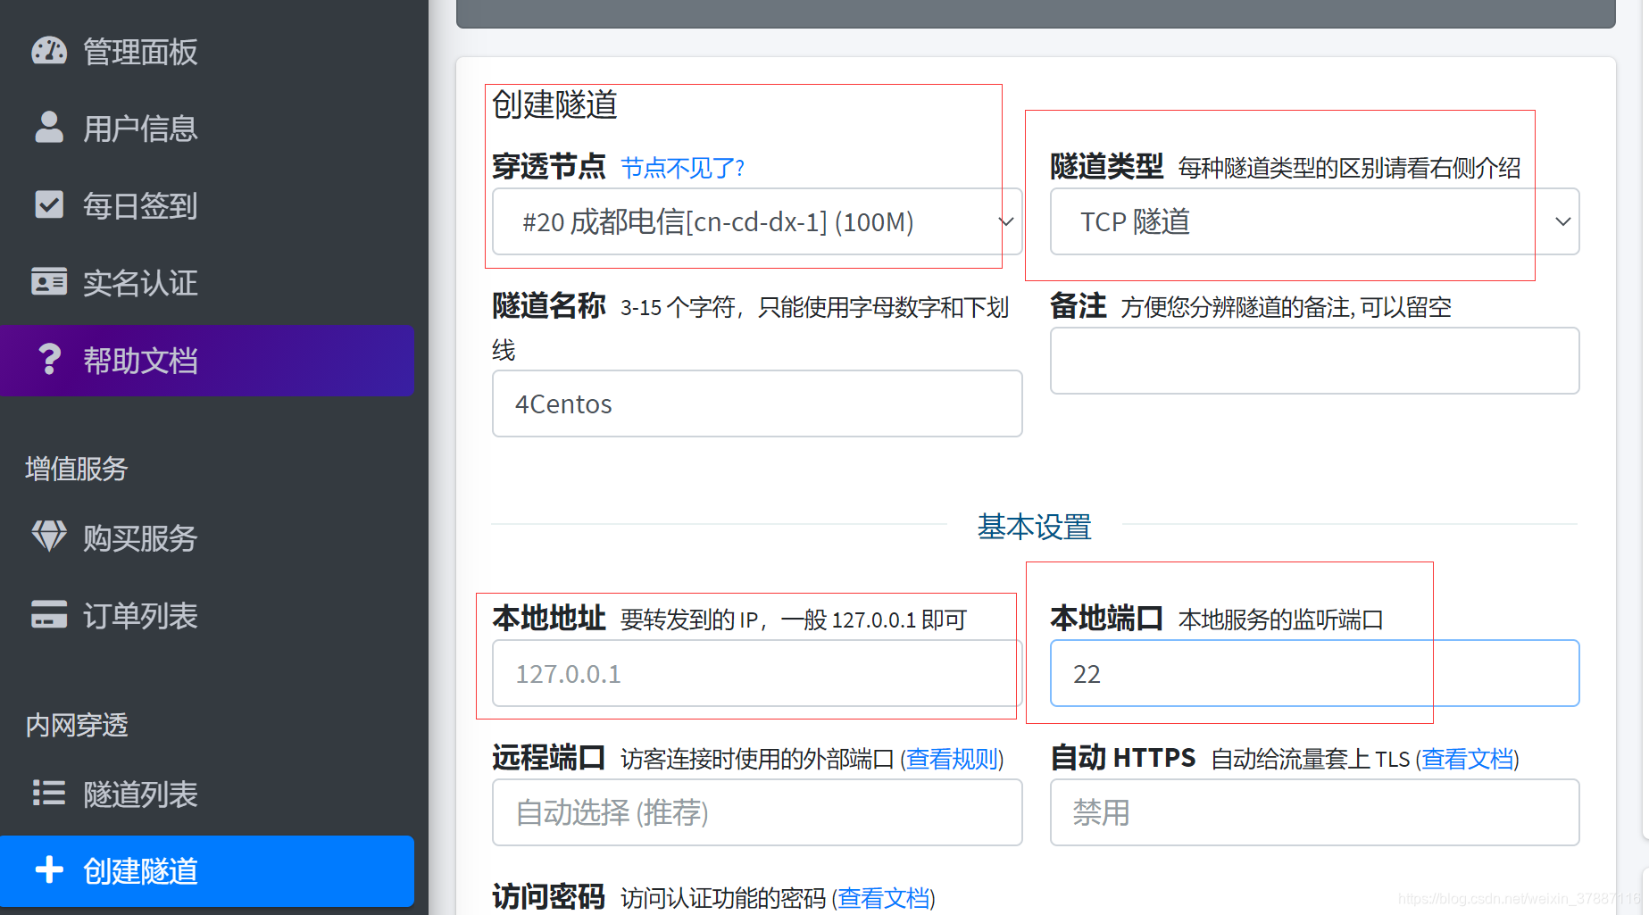Click the 创建隧道 card title
Viewport: 1649px width, 915px height.
554,104
